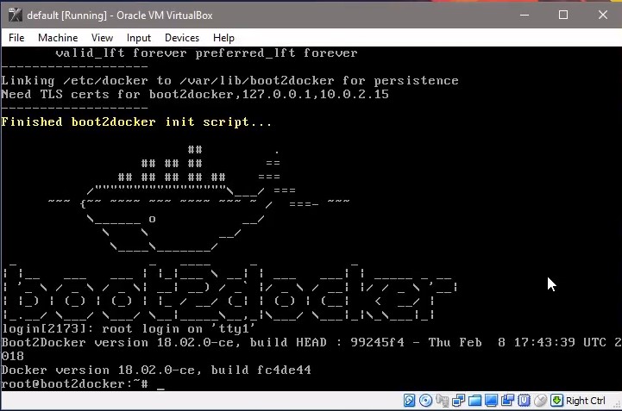The image size is (622, 411).
Task: Click 'Linking /etc/docker to /var/lib/boot2docker' line
Action: pyautogui.click(x=229, y=80)
